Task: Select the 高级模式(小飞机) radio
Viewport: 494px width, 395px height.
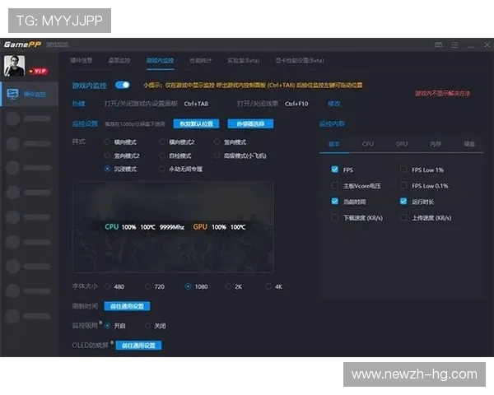Action: coord(217,156)
